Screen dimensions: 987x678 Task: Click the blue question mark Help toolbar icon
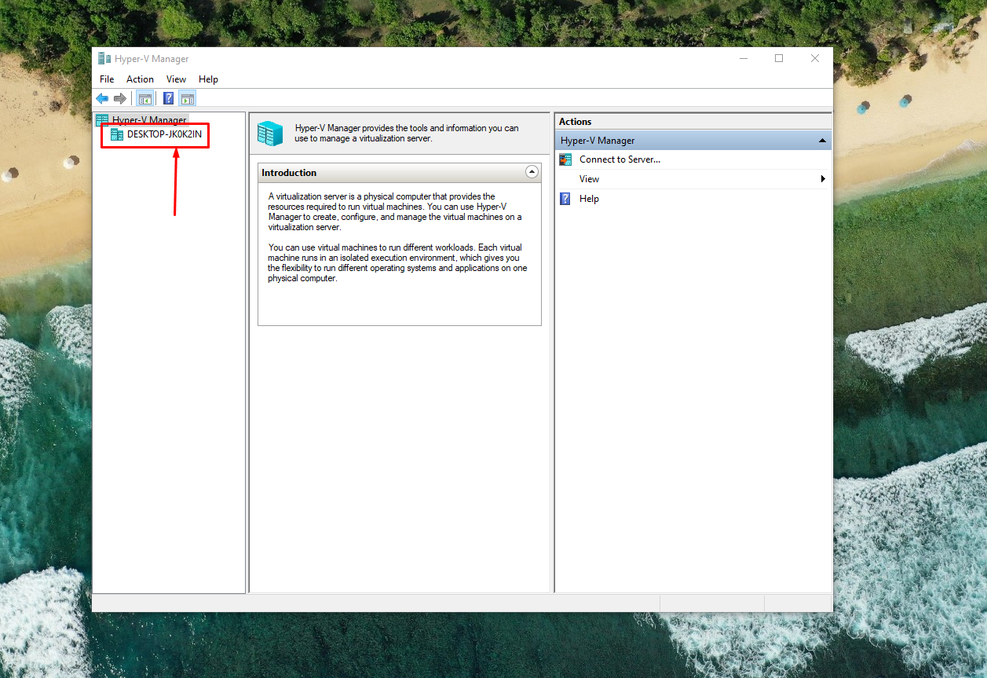(x=168, y=98)
